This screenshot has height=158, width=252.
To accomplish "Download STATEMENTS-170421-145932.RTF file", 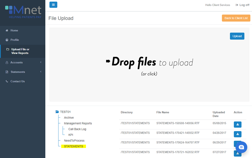I will (238, 134).
